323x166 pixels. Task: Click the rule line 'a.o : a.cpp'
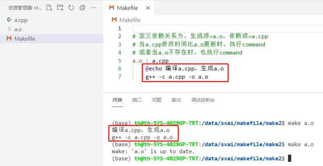point(150,61)
